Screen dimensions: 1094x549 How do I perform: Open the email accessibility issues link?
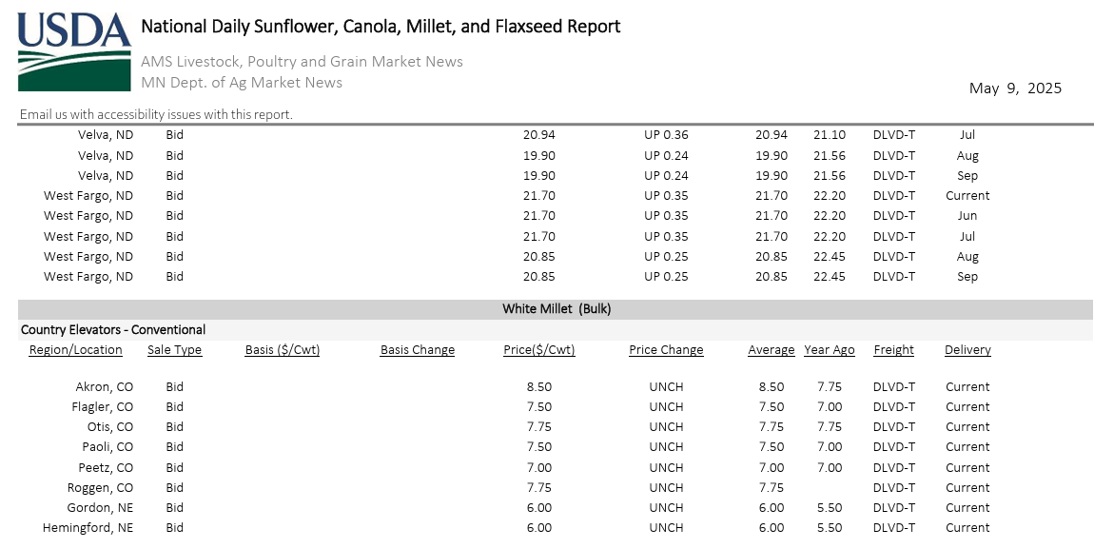156,114
